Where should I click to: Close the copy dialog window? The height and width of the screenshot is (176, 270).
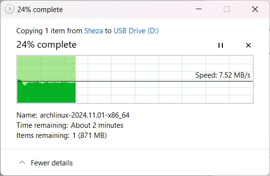point(255,9)
